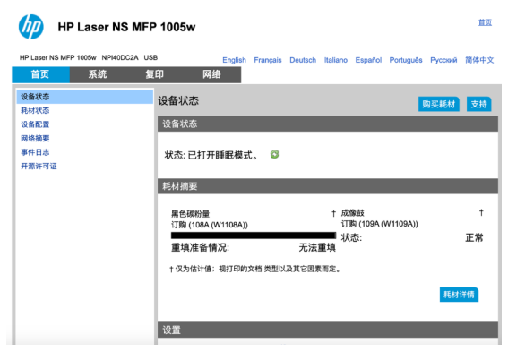
Task: Click the top-right 首页 link
Action: [485, 22]
